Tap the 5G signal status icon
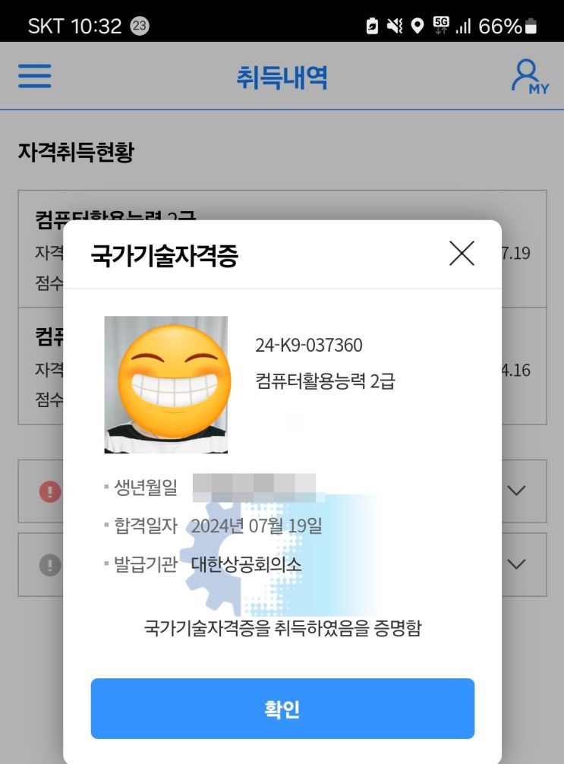 pyautogui.click(x=441, y=25)
